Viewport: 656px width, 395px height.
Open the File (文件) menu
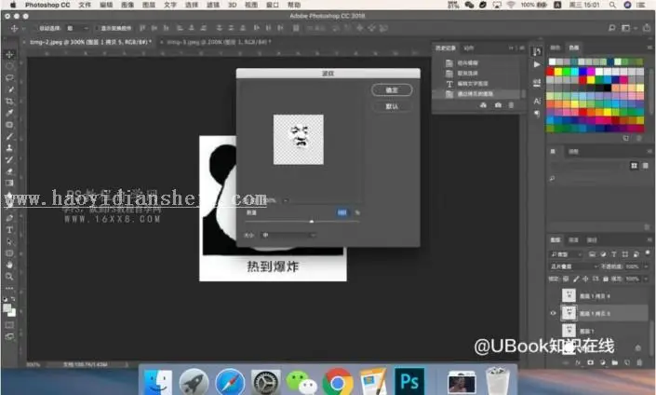click(x=85, y=5)
